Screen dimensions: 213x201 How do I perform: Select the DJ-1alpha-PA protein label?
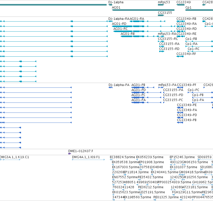click(x=119, y=85)
